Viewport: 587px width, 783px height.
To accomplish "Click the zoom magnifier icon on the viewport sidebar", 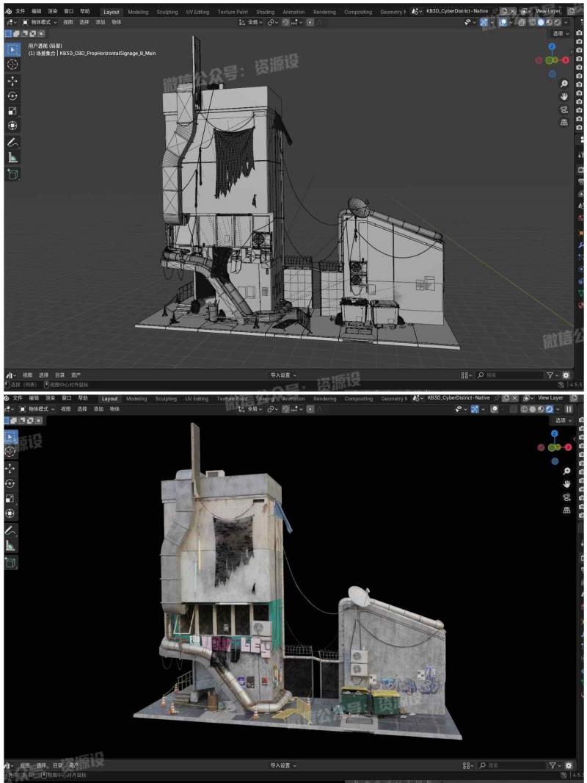I will [564, 84].
